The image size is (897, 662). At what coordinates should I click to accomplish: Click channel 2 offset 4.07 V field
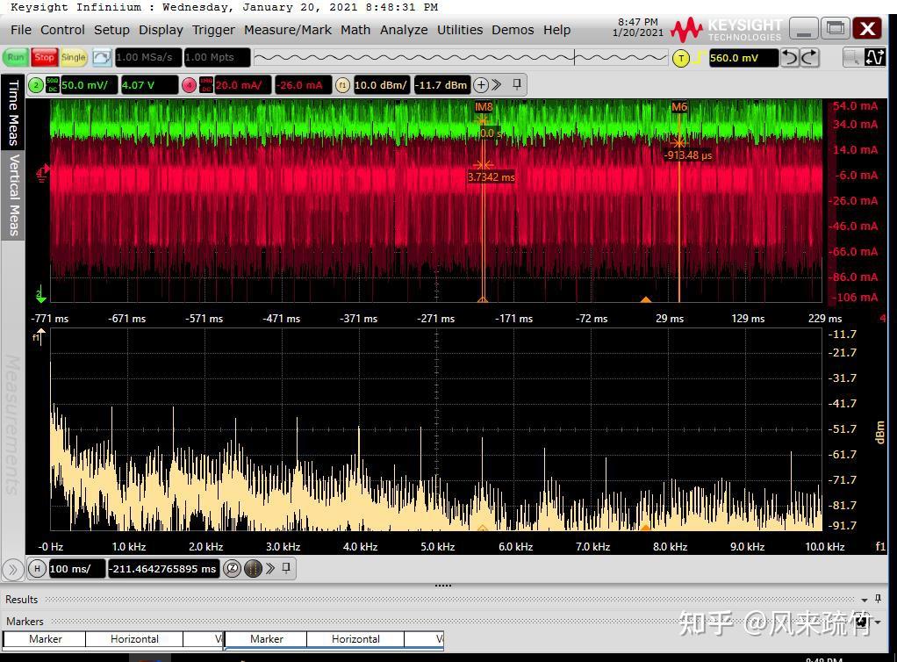(148, 85)
